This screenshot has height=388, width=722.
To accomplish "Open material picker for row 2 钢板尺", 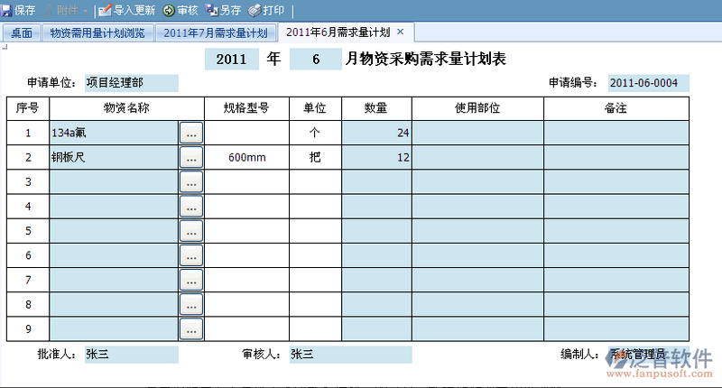I will point(190,157).
